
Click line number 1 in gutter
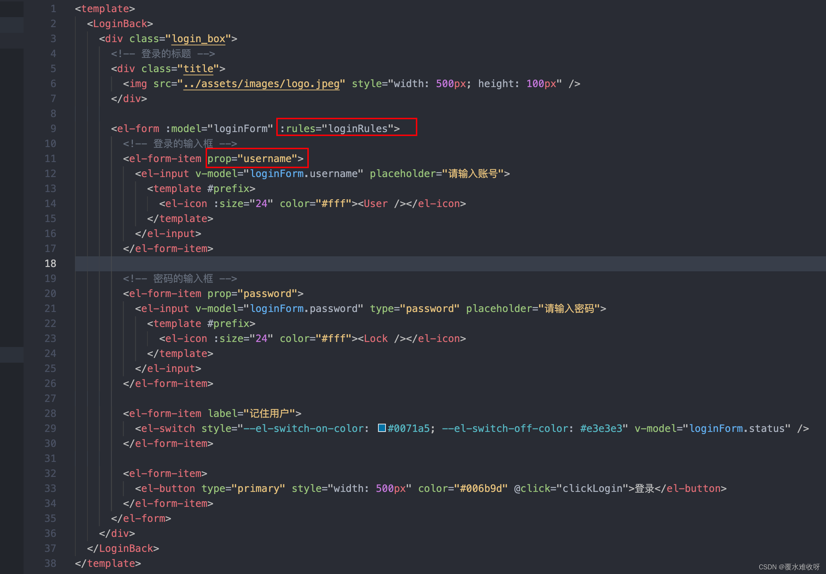[x=53, y=9]
